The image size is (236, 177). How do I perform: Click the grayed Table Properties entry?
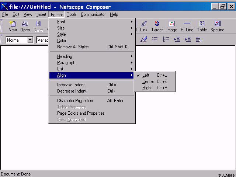(x=92, y=107)
